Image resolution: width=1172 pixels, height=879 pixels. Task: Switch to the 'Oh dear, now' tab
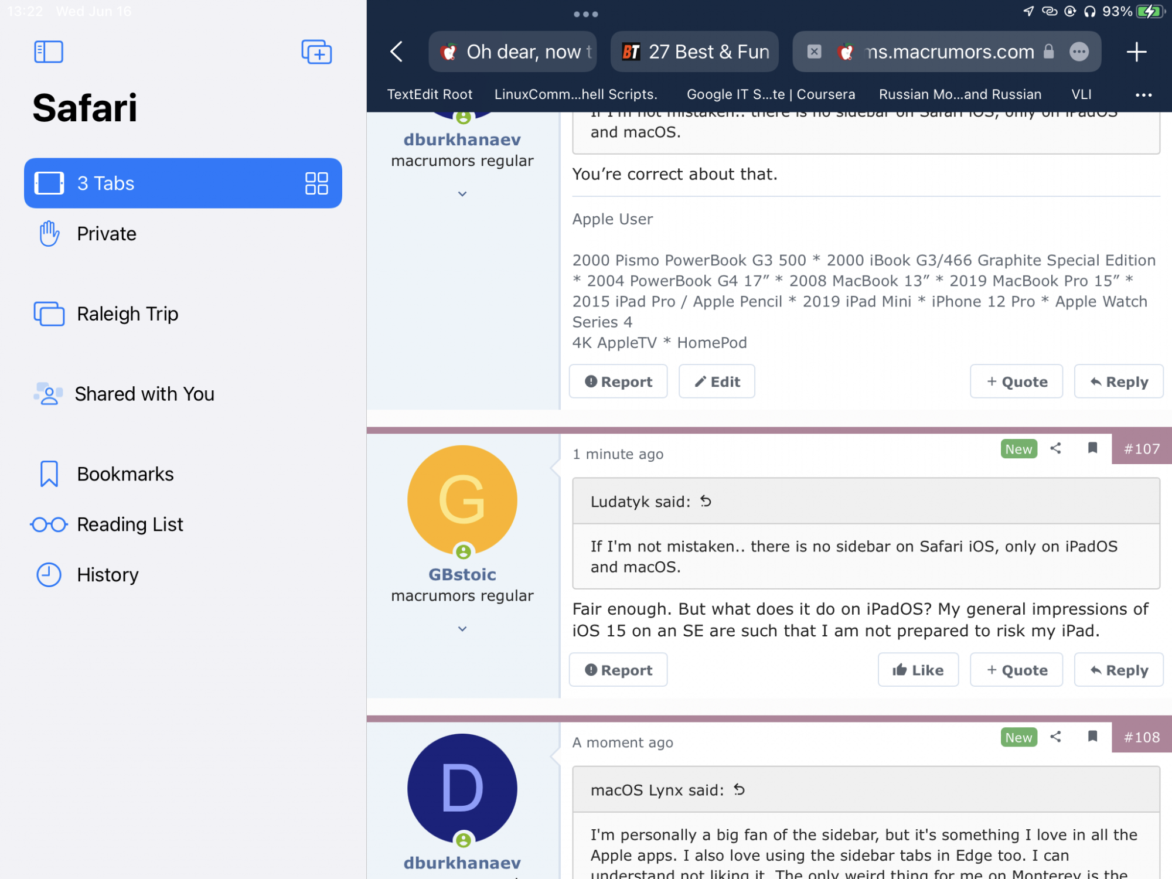513,52
